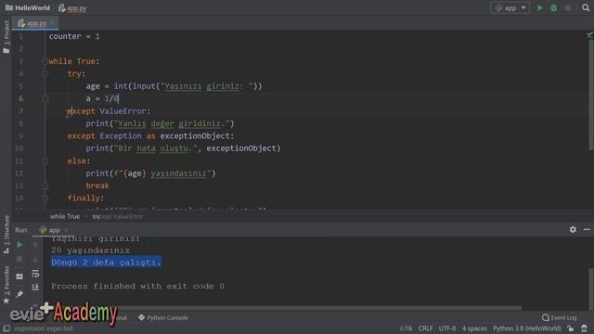Click the down-the-stack-trace arrow in Run panel
This screenshot has width=594, height=334.
(x=35, y=259)
